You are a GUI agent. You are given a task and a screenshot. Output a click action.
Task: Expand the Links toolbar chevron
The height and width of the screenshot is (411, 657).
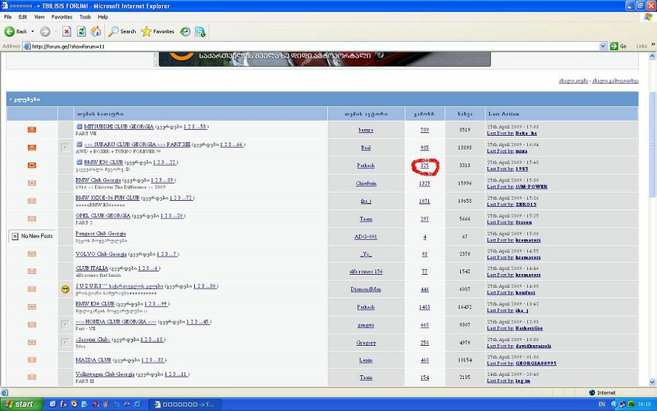tap(653, 45)
